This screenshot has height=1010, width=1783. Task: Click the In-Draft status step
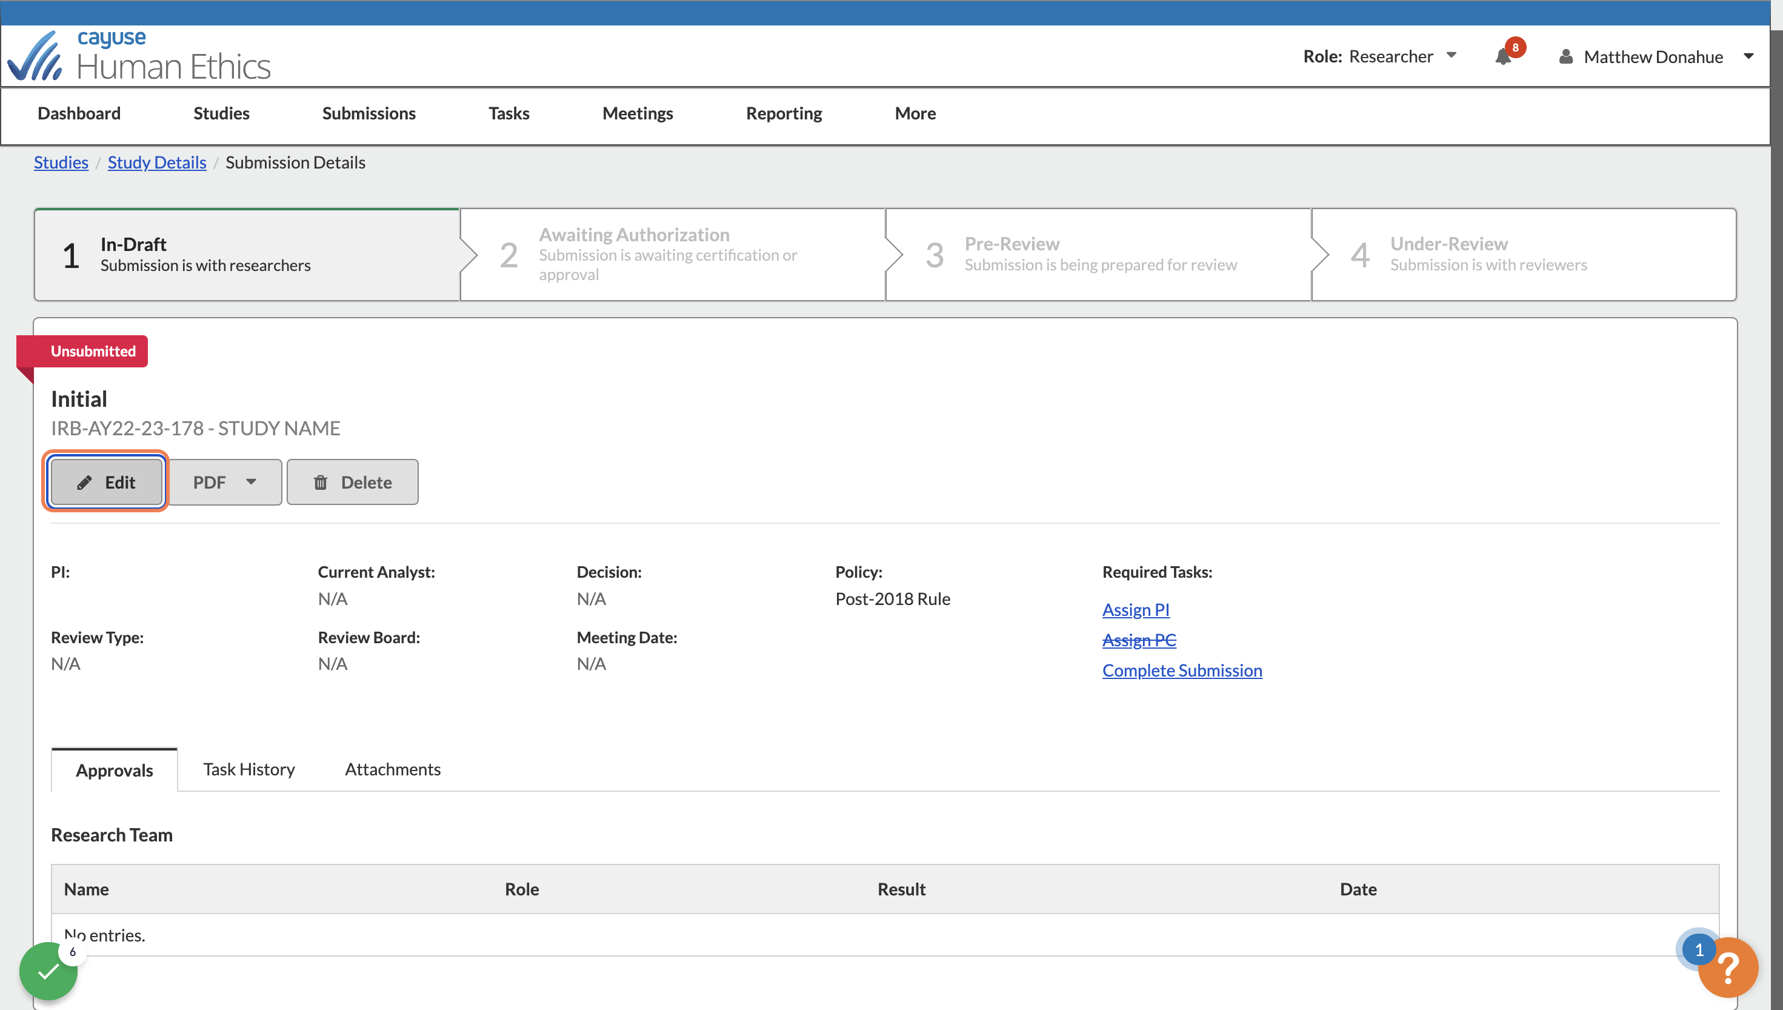[247, 255]
